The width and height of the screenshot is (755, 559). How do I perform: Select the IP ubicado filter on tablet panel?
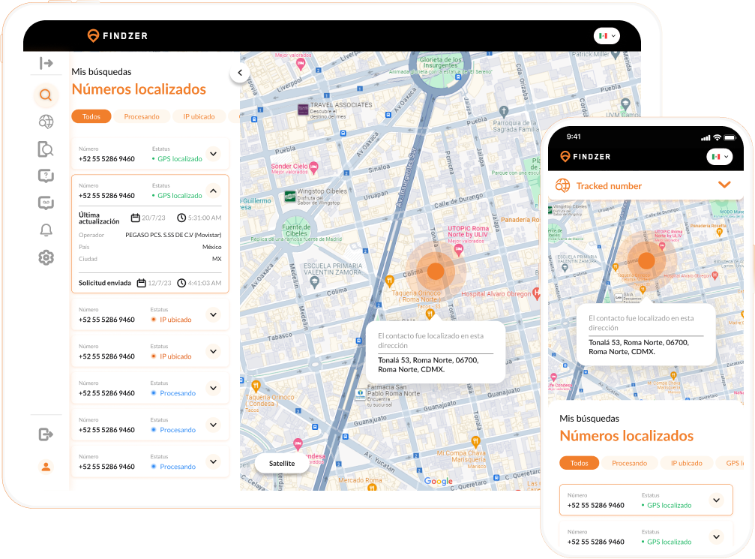click(x=199, y=116)
